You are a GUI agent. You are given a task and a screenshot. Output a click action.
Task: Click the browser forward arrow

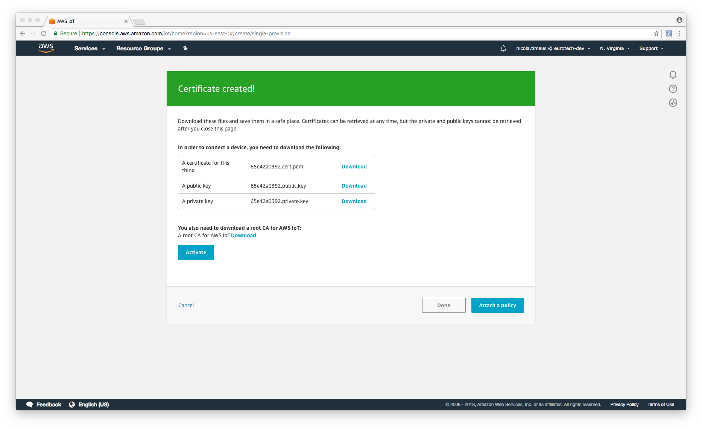pos(33,33)
